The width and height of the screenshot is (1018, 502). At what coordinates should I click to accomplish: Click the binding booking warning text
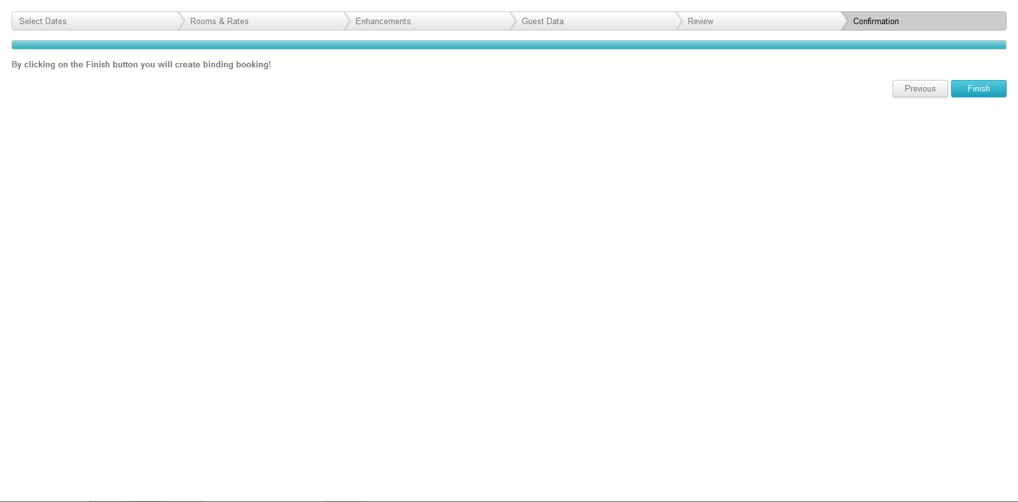pyautogui.click(x=141, y=64)
